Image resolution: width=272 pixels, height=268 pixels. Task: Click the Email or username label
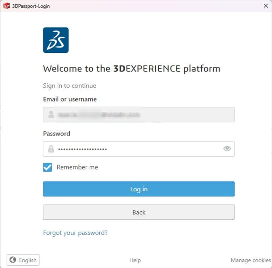click(70, 99)
